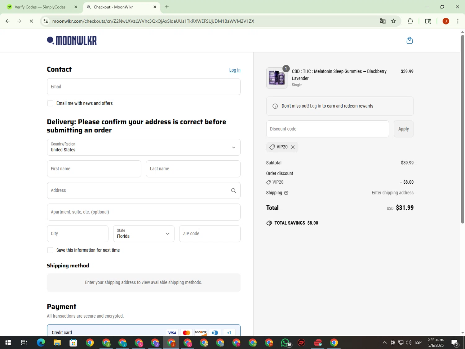Click the Mastercard icon
Image resolution: width=465 pixels, height=349 pixels.
click(x=186, y=333)
